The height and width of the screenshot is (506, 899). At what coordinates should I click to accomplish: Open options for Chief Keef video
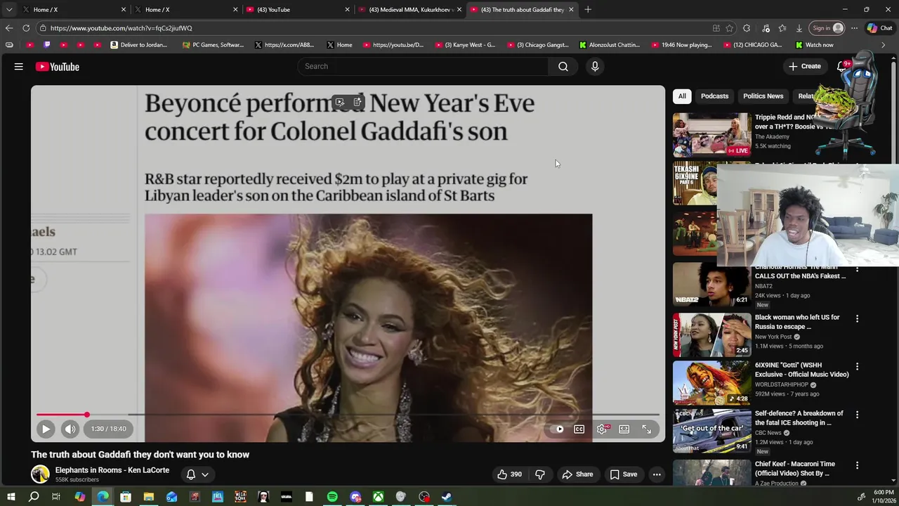coord(857,466)
